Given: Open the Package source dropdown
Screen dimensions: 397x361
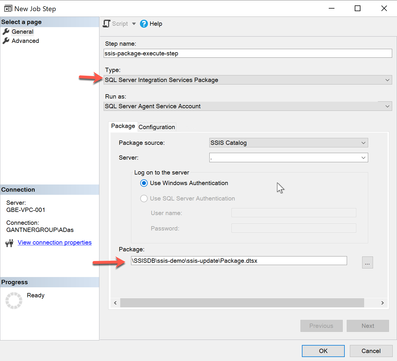Looking at the screenshot, I should click(x=363, y=143).
